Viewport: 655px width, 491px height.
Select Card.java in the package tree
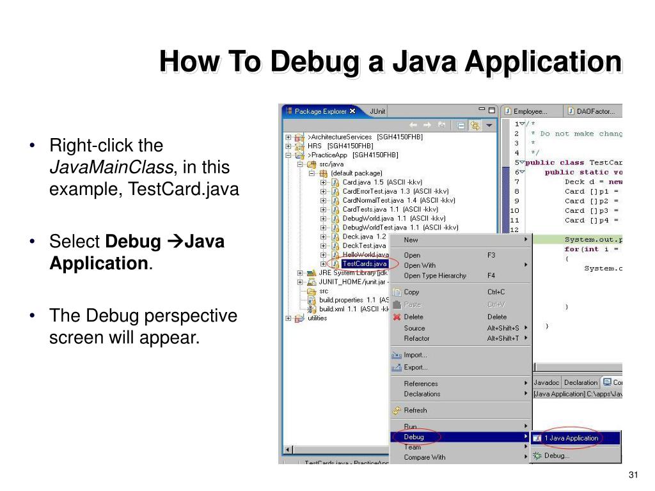tap(358, 182)
